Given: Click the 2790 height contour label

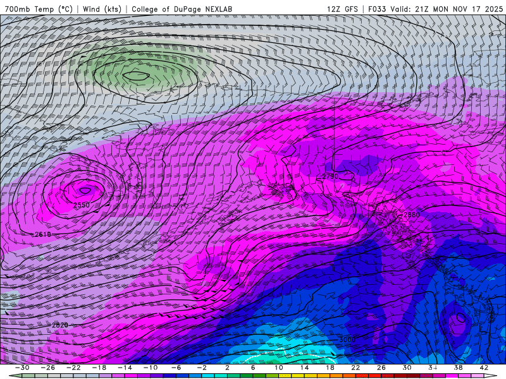Looking at the screenshot, I should (x=330, y=176).
